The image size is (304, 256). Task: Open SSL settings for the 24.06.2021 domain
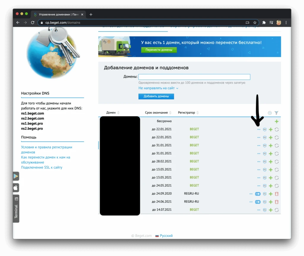[265, 202]
